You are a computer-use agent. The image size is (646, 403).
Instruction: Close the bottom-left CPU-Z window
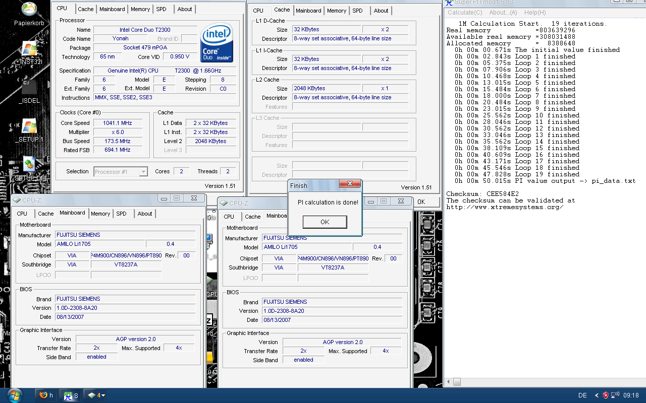[x=194, y=198]
